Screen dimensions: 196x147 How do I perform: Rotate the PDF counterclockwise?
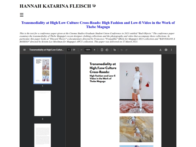click(x=107, y=50)
